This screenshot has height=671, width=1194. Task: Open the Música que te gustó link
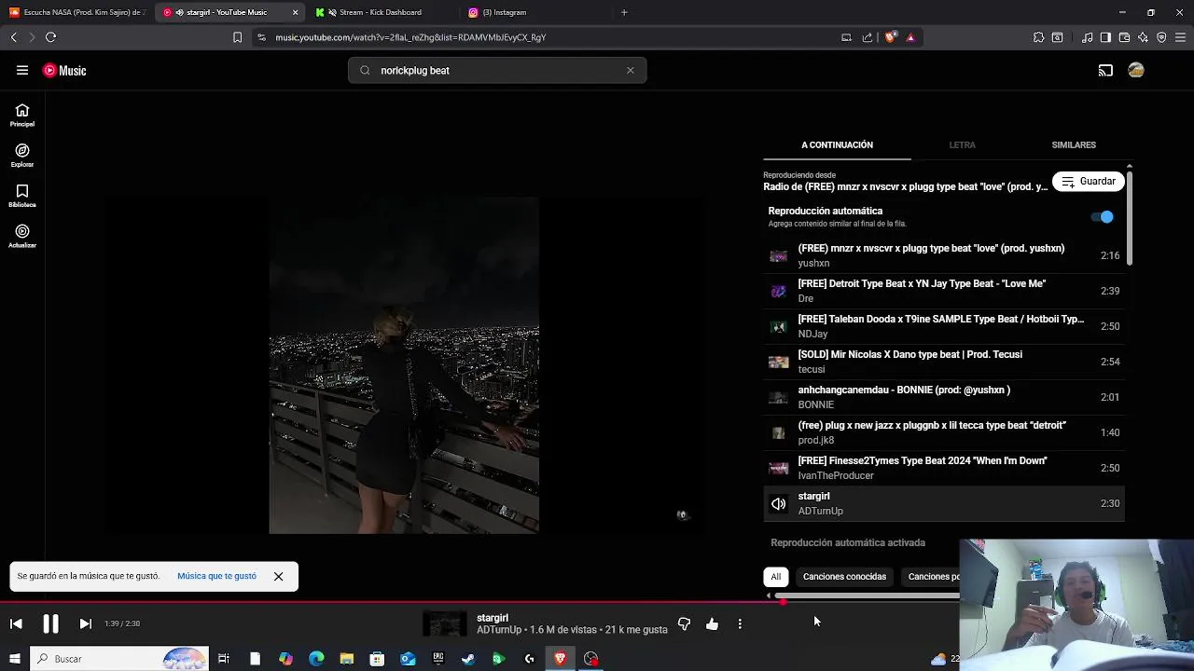216,576
